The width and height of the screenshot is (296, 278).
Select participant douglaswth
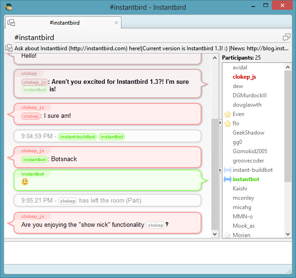254,105
